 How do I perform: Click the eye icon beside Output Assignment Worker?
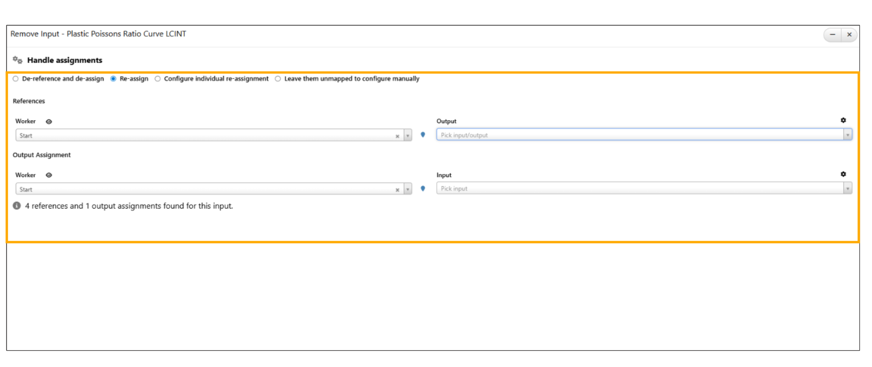tap(49, 175)
